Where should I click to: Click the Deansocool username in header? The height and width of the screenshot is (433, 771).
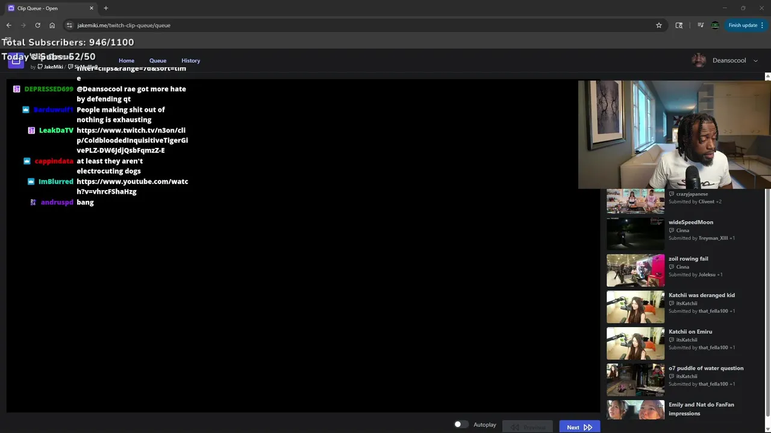click(x=729, y=61)
